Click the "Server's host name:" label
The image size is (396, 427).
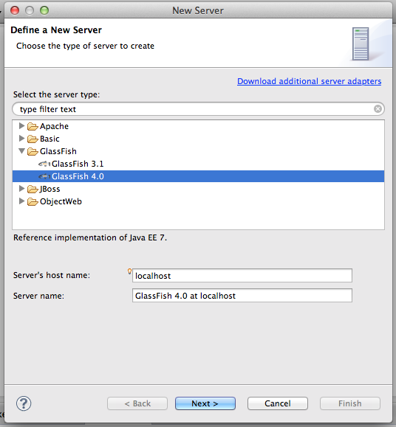click(52, 275)
